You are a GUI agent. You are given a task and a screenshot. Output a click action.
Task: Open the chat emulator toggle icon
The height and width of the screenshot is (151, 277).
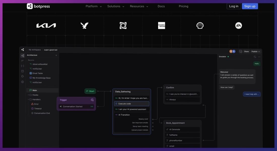[x=240, y=51]
